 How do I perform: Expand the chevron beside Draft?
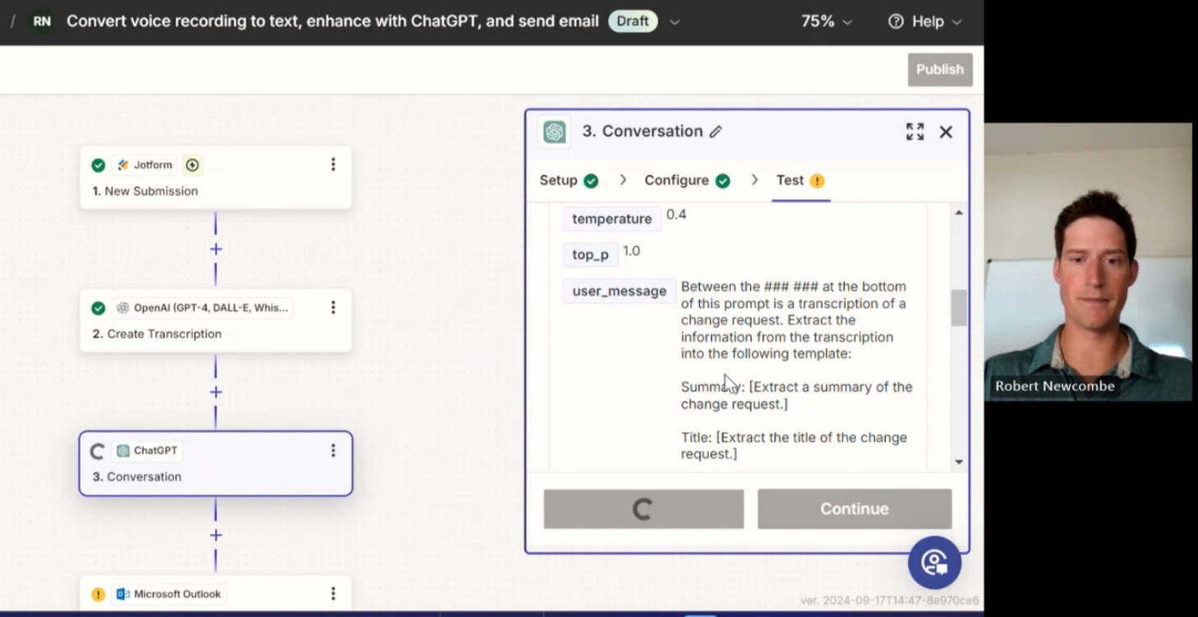coord(675,22)
